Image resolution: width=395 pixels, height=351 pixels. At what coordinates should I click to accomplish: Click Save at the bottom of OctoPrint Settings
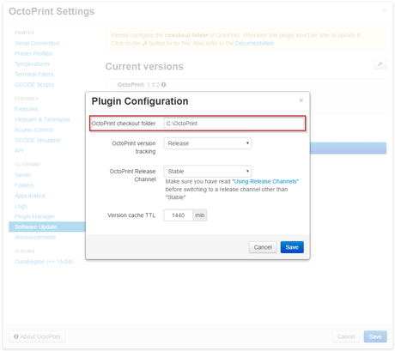coord(375,336)
